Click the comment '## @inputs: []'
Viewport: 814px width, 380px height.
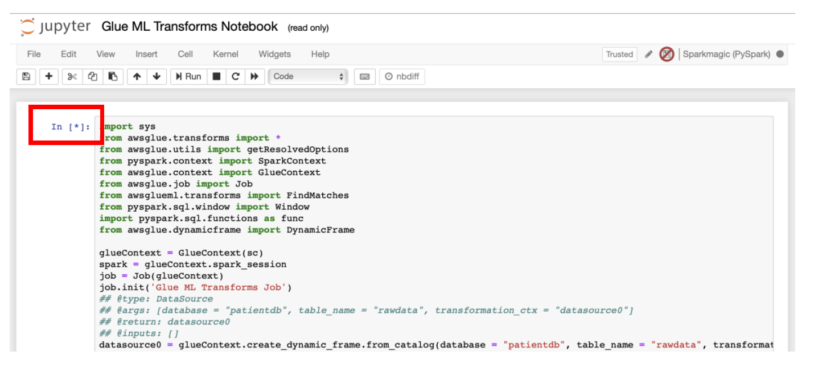[139, 333]
